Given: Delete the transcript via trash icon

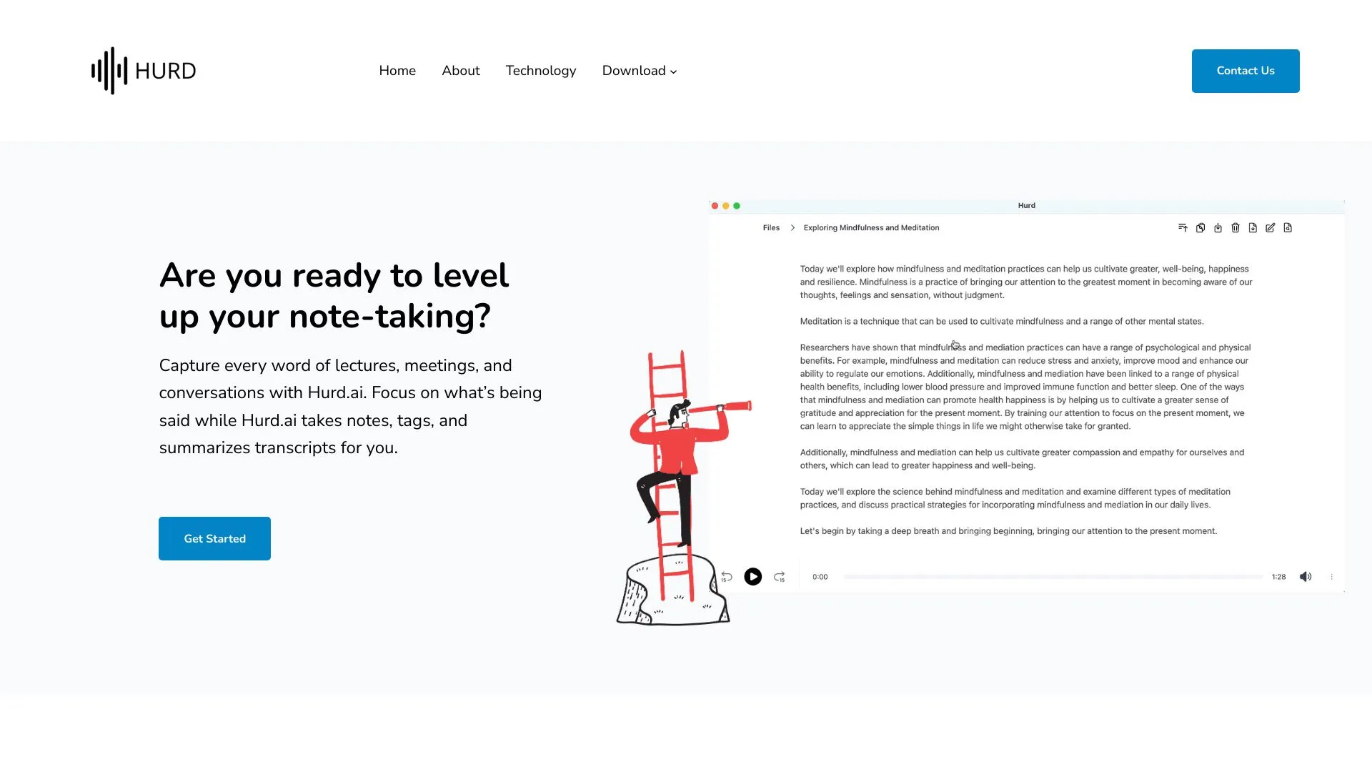Looking at the screenshot, I should pyautogui.click(x=1236, y=228).
